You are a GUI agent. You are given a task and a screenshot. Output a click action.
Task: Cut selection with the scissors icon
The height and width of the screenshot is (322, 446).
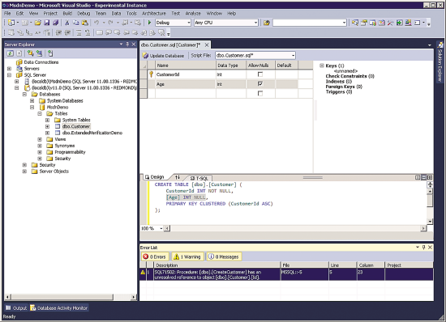click(x=67, y=23)
